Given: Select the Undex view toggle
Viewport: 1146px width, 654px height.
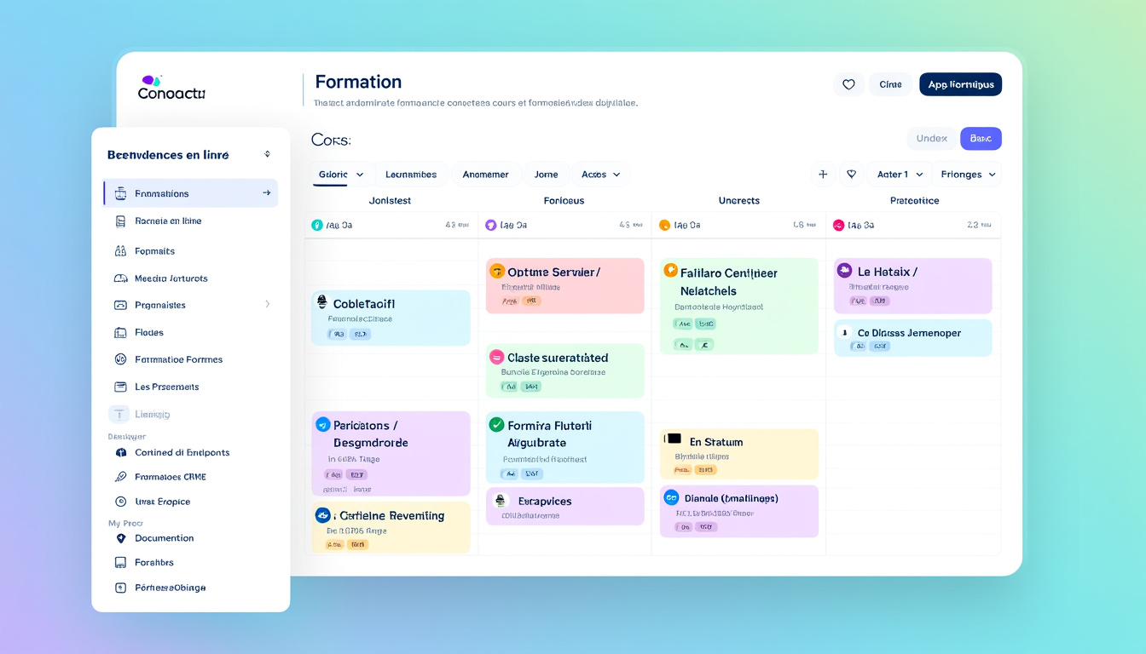Looking at the screenshot, I should [x=932, y=139].
